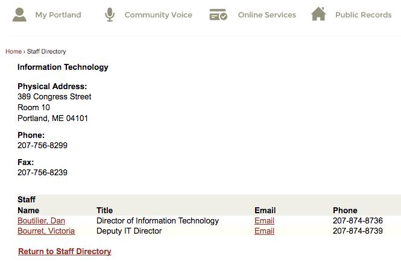Click the Name column header
This screenshot has width=401, height=262.
(28, 210)
